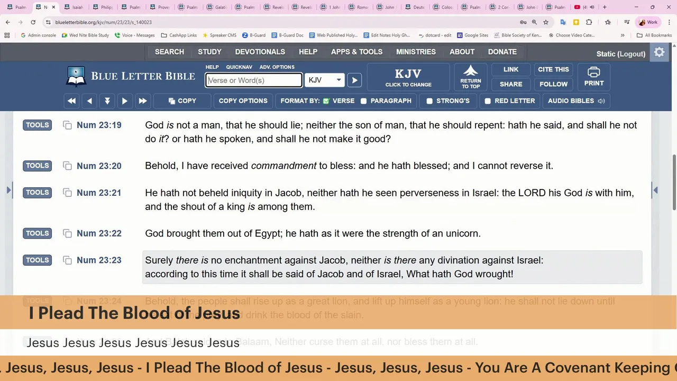Open the MINISTRIES menu
677x381 pixels.
[x=416, y=52]
